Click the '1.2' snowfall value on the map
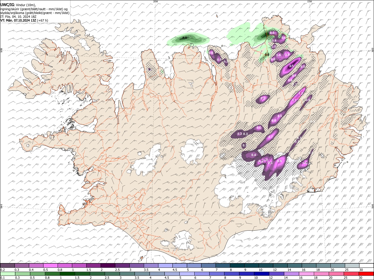The height and width of the screenshot is (280, 374). pos(301,93)
